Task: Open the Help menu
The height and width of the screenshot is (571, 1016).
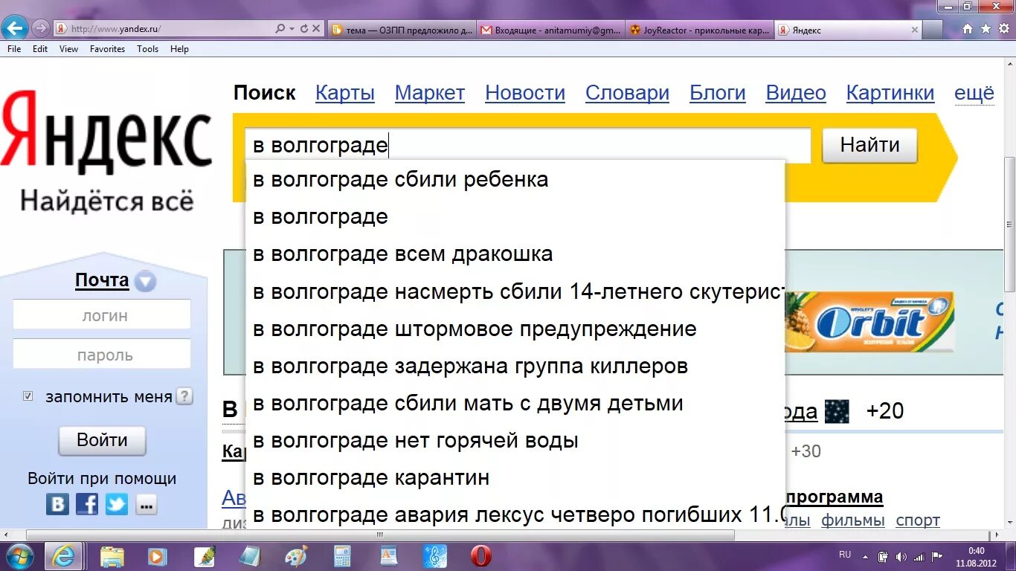Action: tap(179, 49)
